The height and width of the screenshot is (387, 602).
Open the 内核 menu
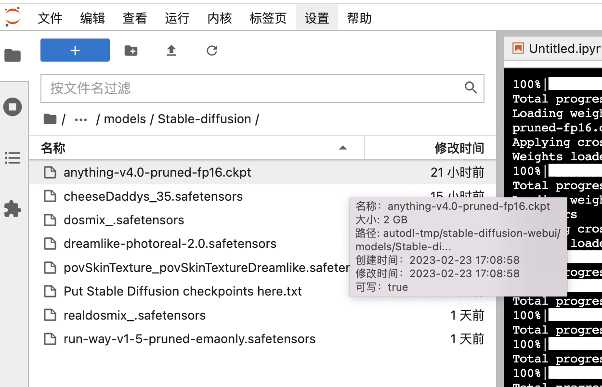[x=220, y=18]
